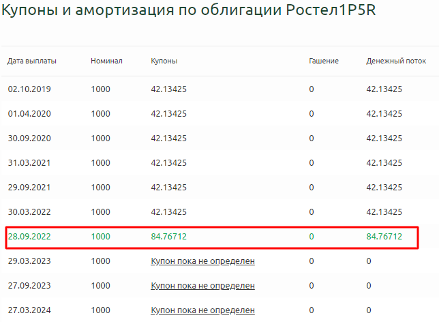Click green nominal 1000 in highlighted row
This screenshot has height=322, width=439.
100,237
